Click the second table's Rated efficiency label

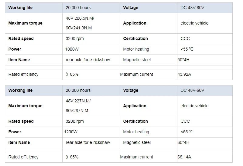[23, 157]
